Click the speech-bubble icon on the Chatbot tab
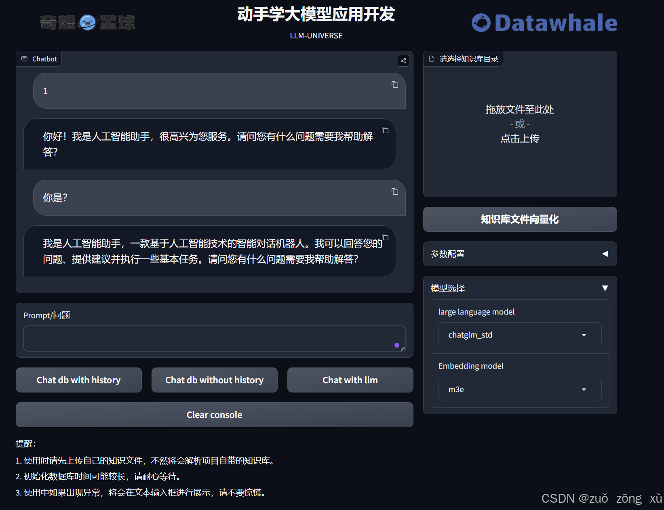Viewport: 664px width, 510px height. (25, 59)
